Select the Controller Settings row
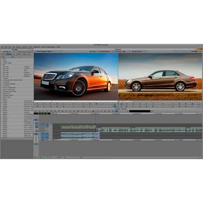 pyautogui.click(x=17, y=84)
